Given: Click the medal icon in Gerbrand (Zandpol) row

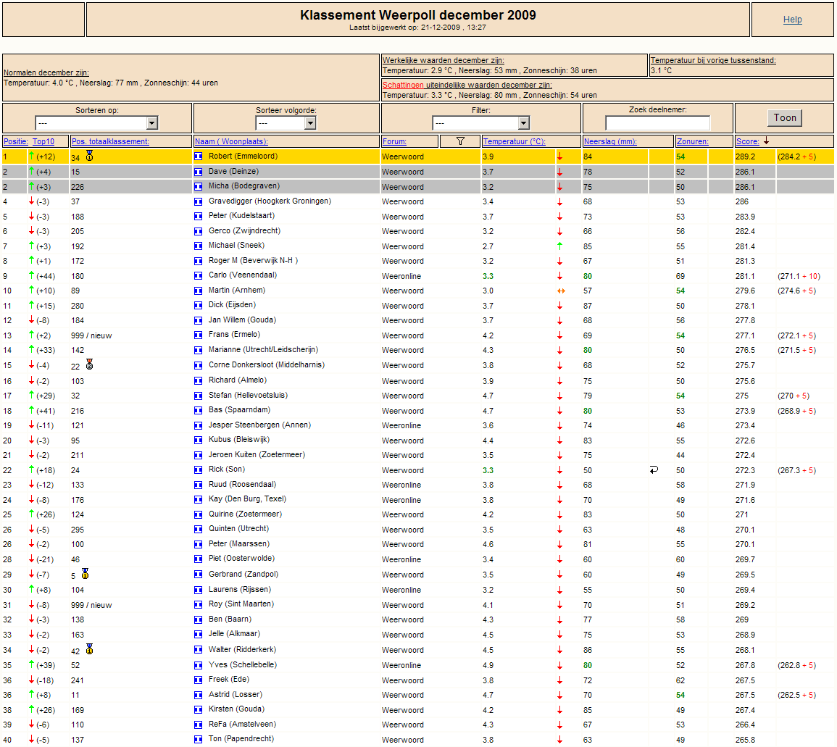Looking at the screenshot, I should pyautogui.click(x=85, y=574).
